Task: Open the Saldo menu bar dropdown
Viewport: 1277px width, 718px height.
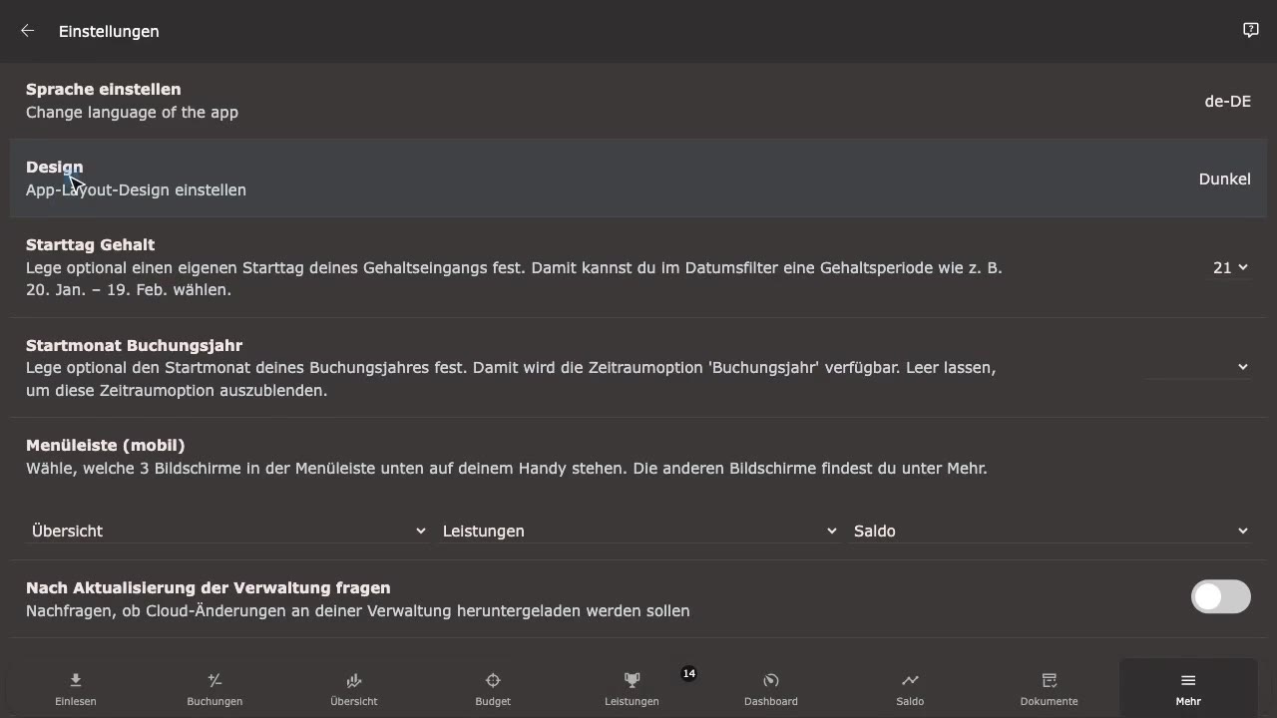Action: click(x=1050, y=531)
